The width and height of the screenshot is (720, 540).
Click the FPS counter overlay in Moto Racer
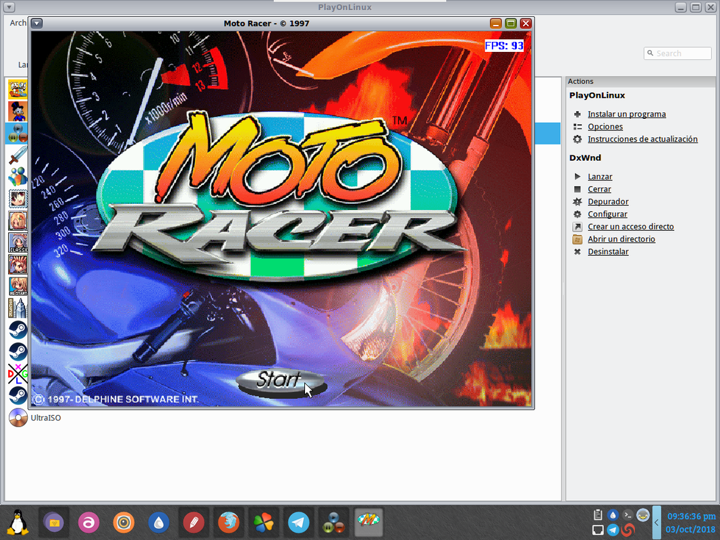pos(504,45)
